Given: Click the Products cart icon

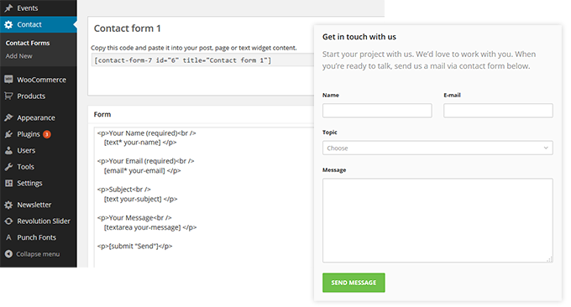Looking at the screenshot, I should click(x=8, y=96).
